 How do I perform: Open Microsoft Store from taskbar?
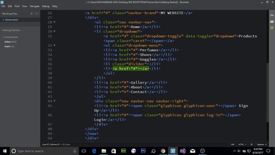113,151
